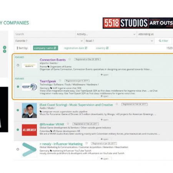
Task: Star the TeamSpeak company entry
Action: pos(60,80)
